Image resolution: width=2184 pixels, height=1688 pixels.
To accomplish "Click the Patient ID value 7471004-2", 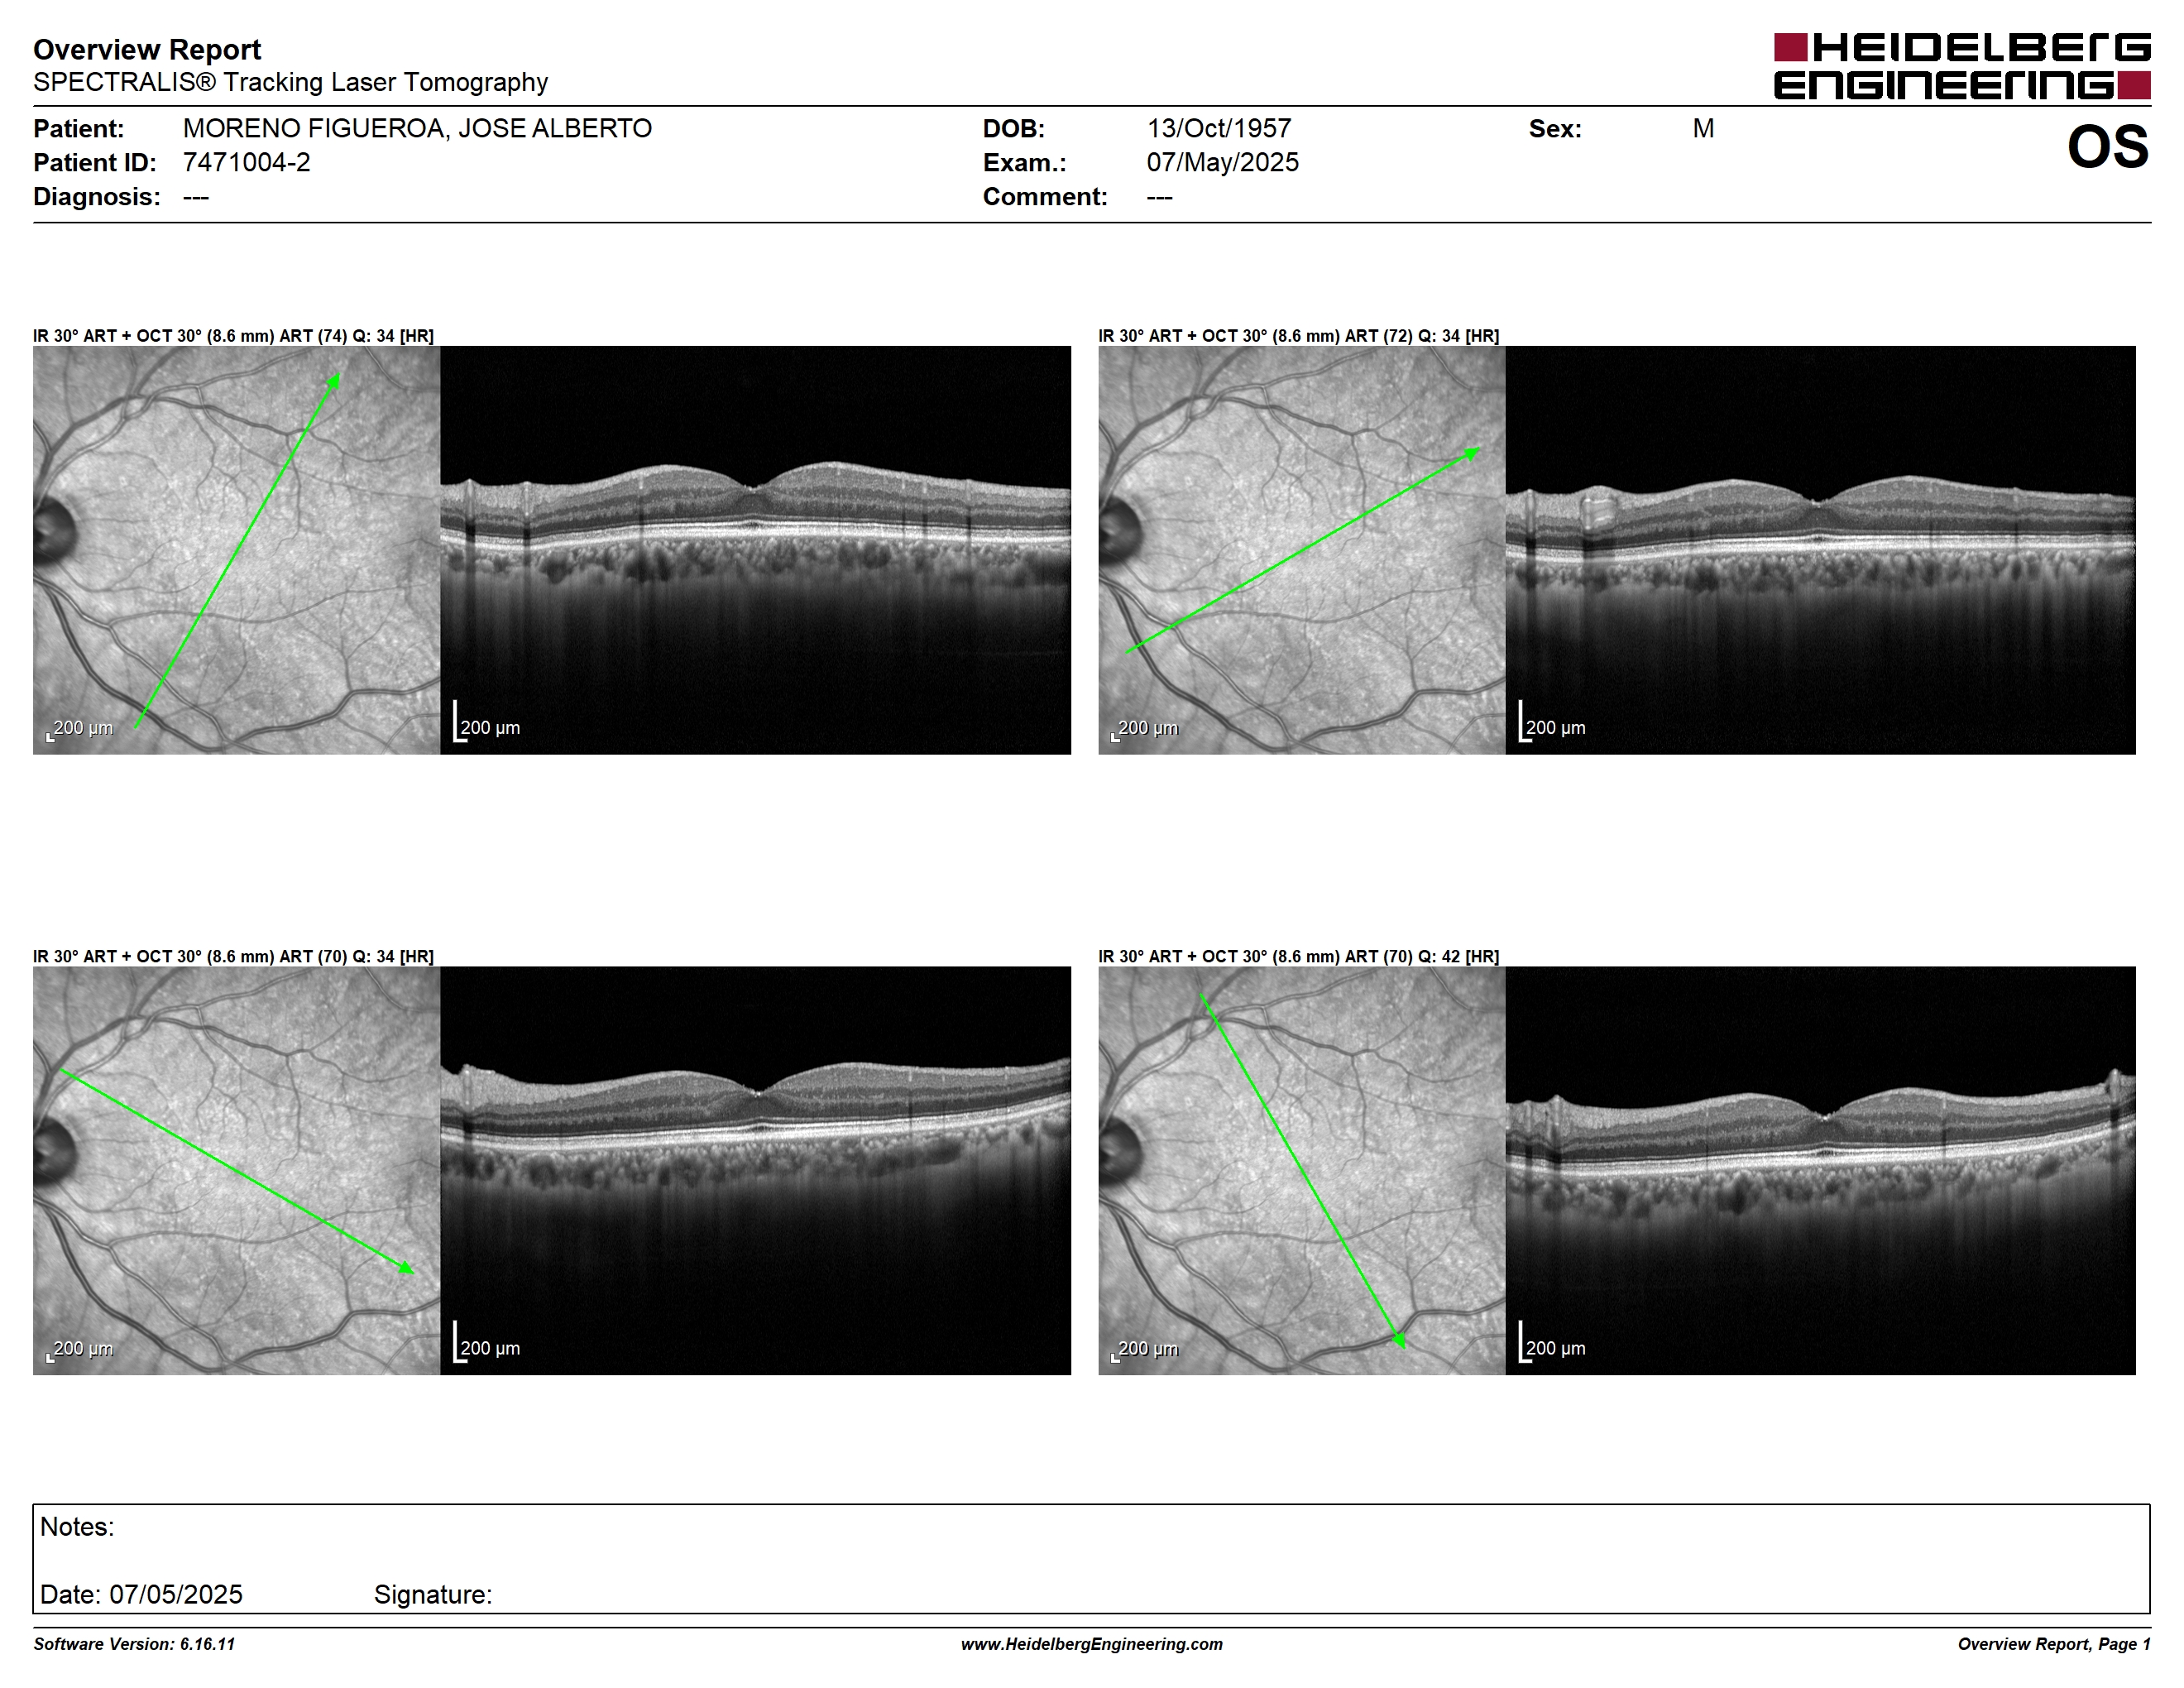I will click(246, 163).
